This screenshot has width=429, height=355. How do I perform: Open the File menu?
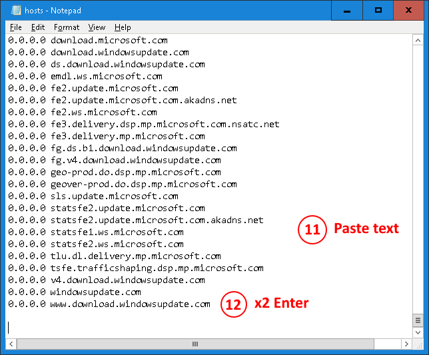(15, 27)
